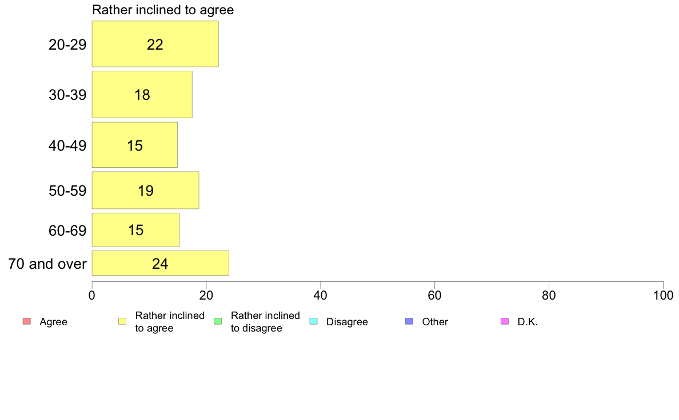Click the 40 tick label on x-axis
Image resolution: width=679 pixels, height=420 pixels.
pyautogui.click(x=321, y=296)
